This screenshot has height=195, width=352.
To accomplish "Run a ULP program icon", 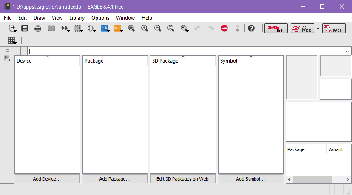I will click(x=118, y=28).
